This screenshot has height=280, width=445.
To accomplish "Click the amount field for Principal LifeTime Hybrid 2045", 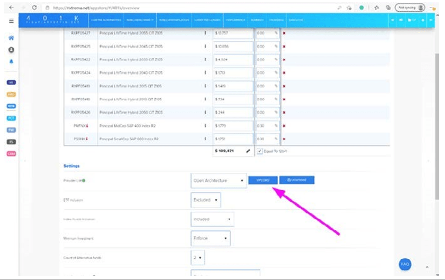I will click(233, 46).
